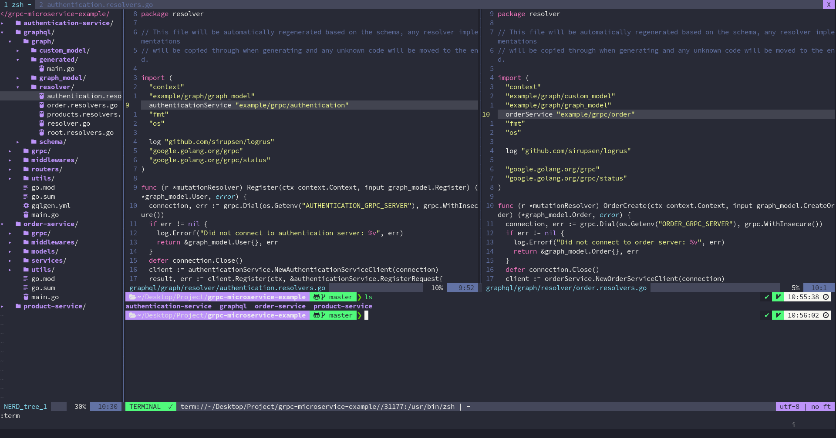This screenshot has width=836, height=438.
Task: Select the '2 authentication.resolvers.go' tab
Action: point(96,5)
